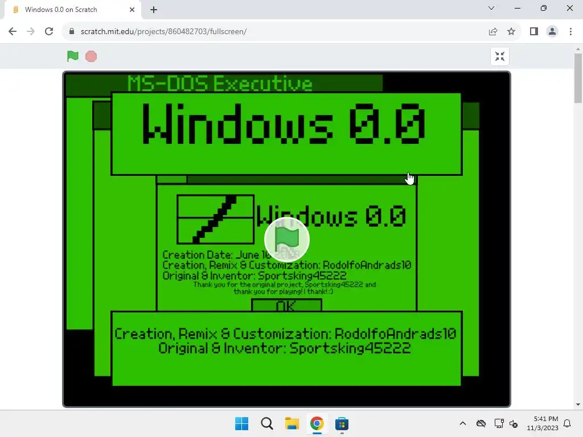Open the Chrome profile menu
The width and height of the screenshot is (583, 437).
coord(552,32)
